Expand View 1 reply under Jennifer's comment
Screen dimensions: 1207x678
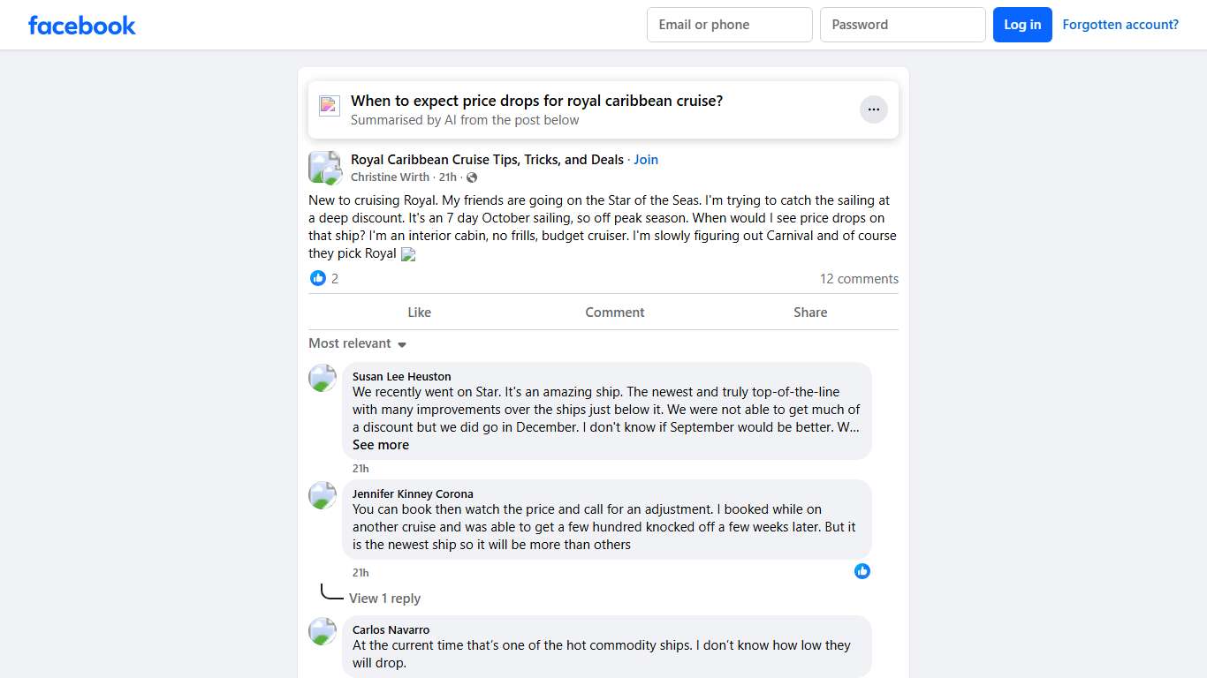pyautogui.click(x=384, y=599)
